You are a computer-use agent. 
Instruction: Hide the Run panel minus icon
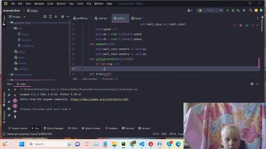tap(257, 84)
